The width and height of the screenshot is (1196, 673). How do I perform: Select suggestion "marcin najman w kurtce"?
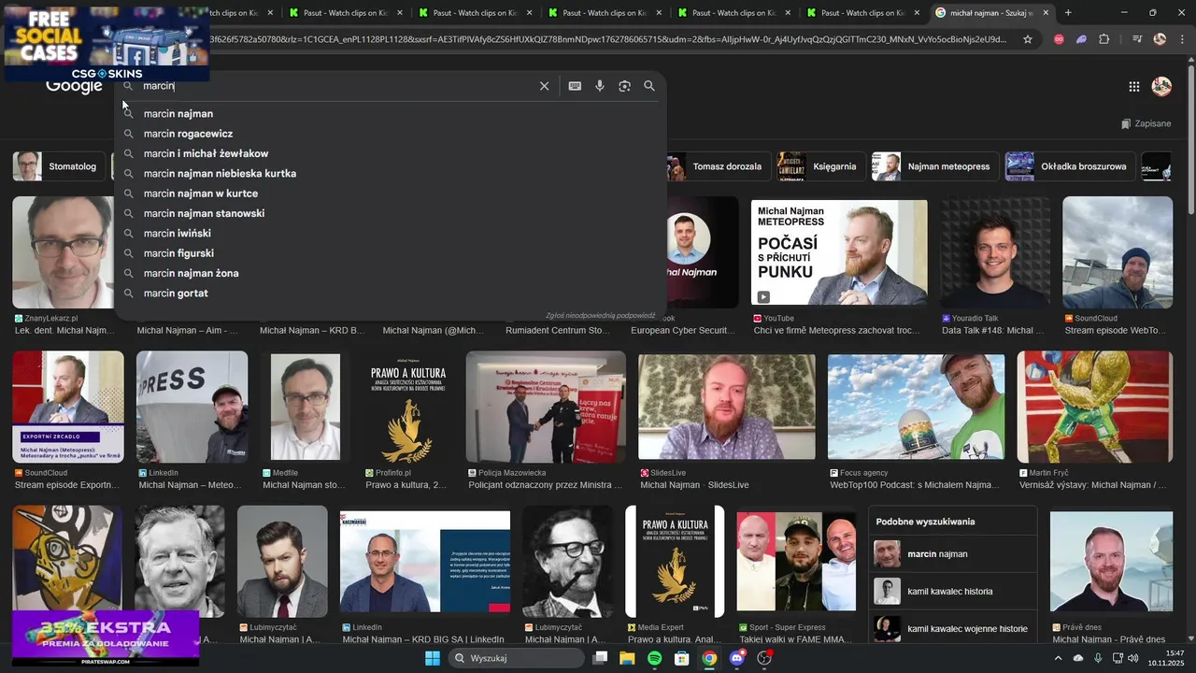[x=392, y=193]
